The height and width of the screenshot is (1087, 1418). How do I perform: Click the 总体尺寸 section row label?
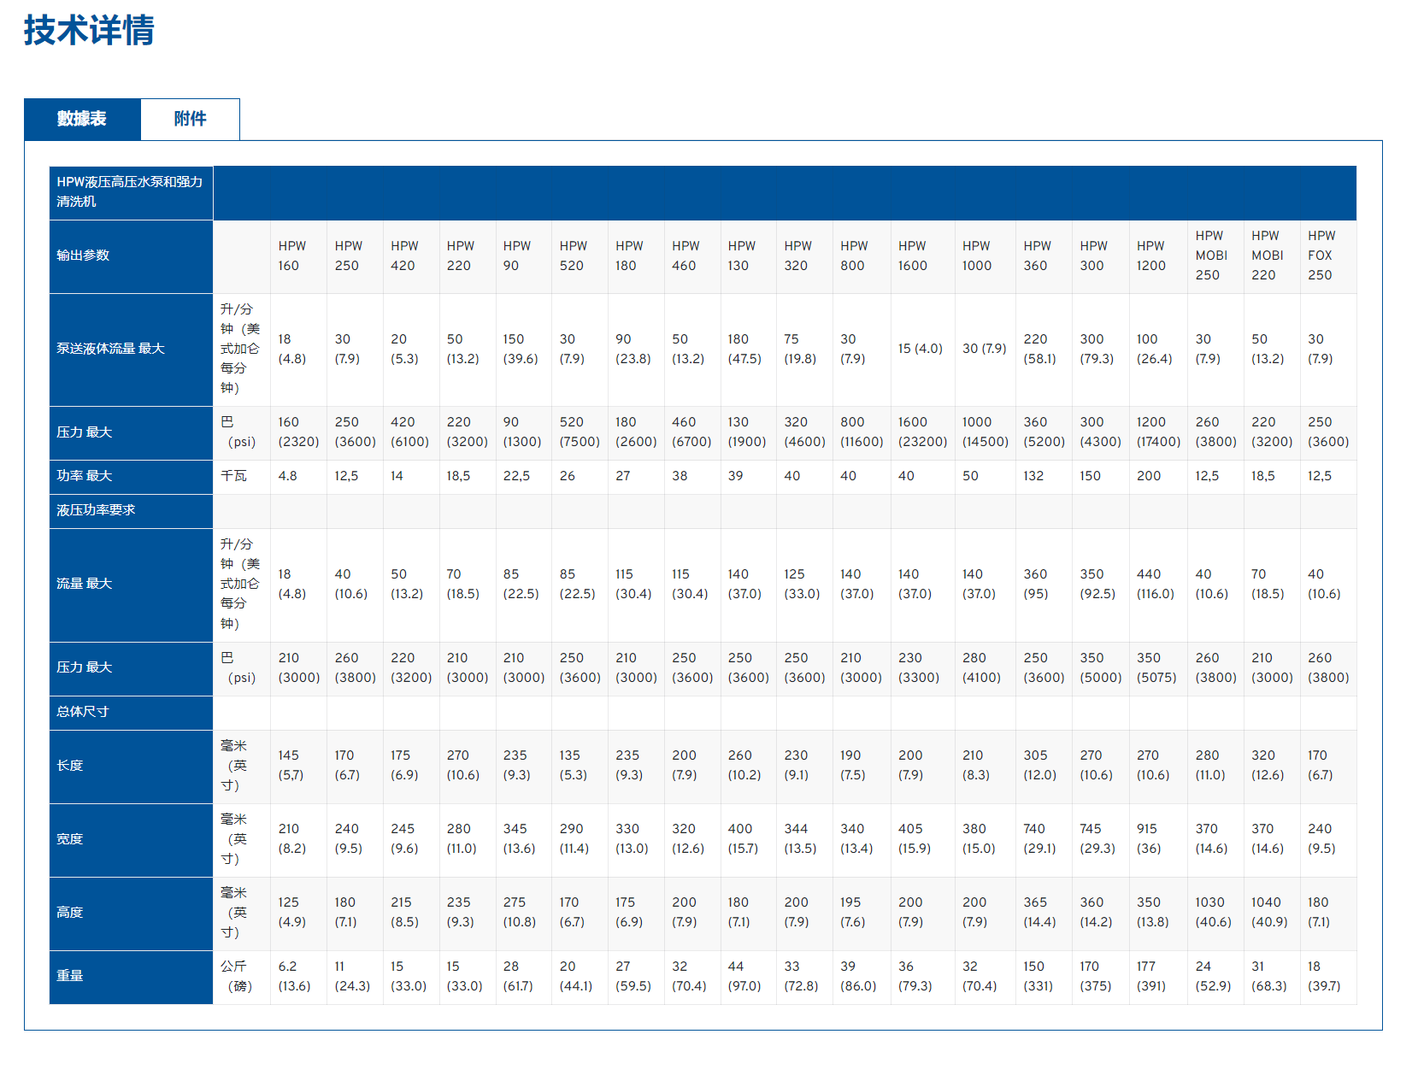(83, 712)
